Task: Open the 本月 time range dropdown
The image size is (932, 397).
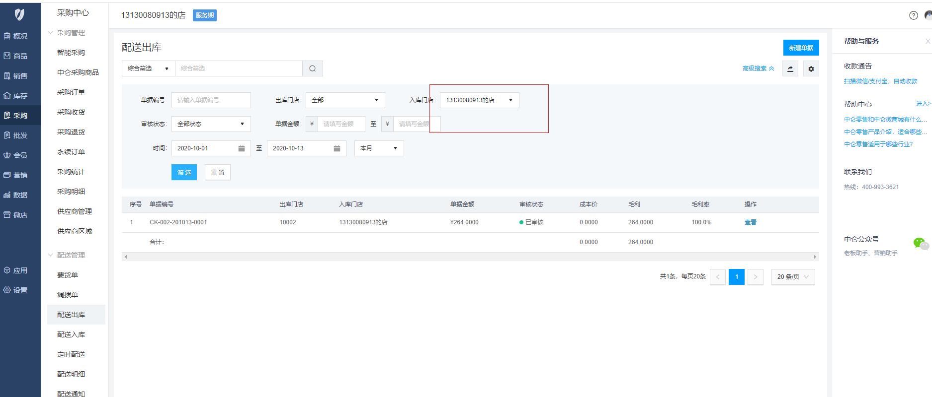Action: [379, 148]
